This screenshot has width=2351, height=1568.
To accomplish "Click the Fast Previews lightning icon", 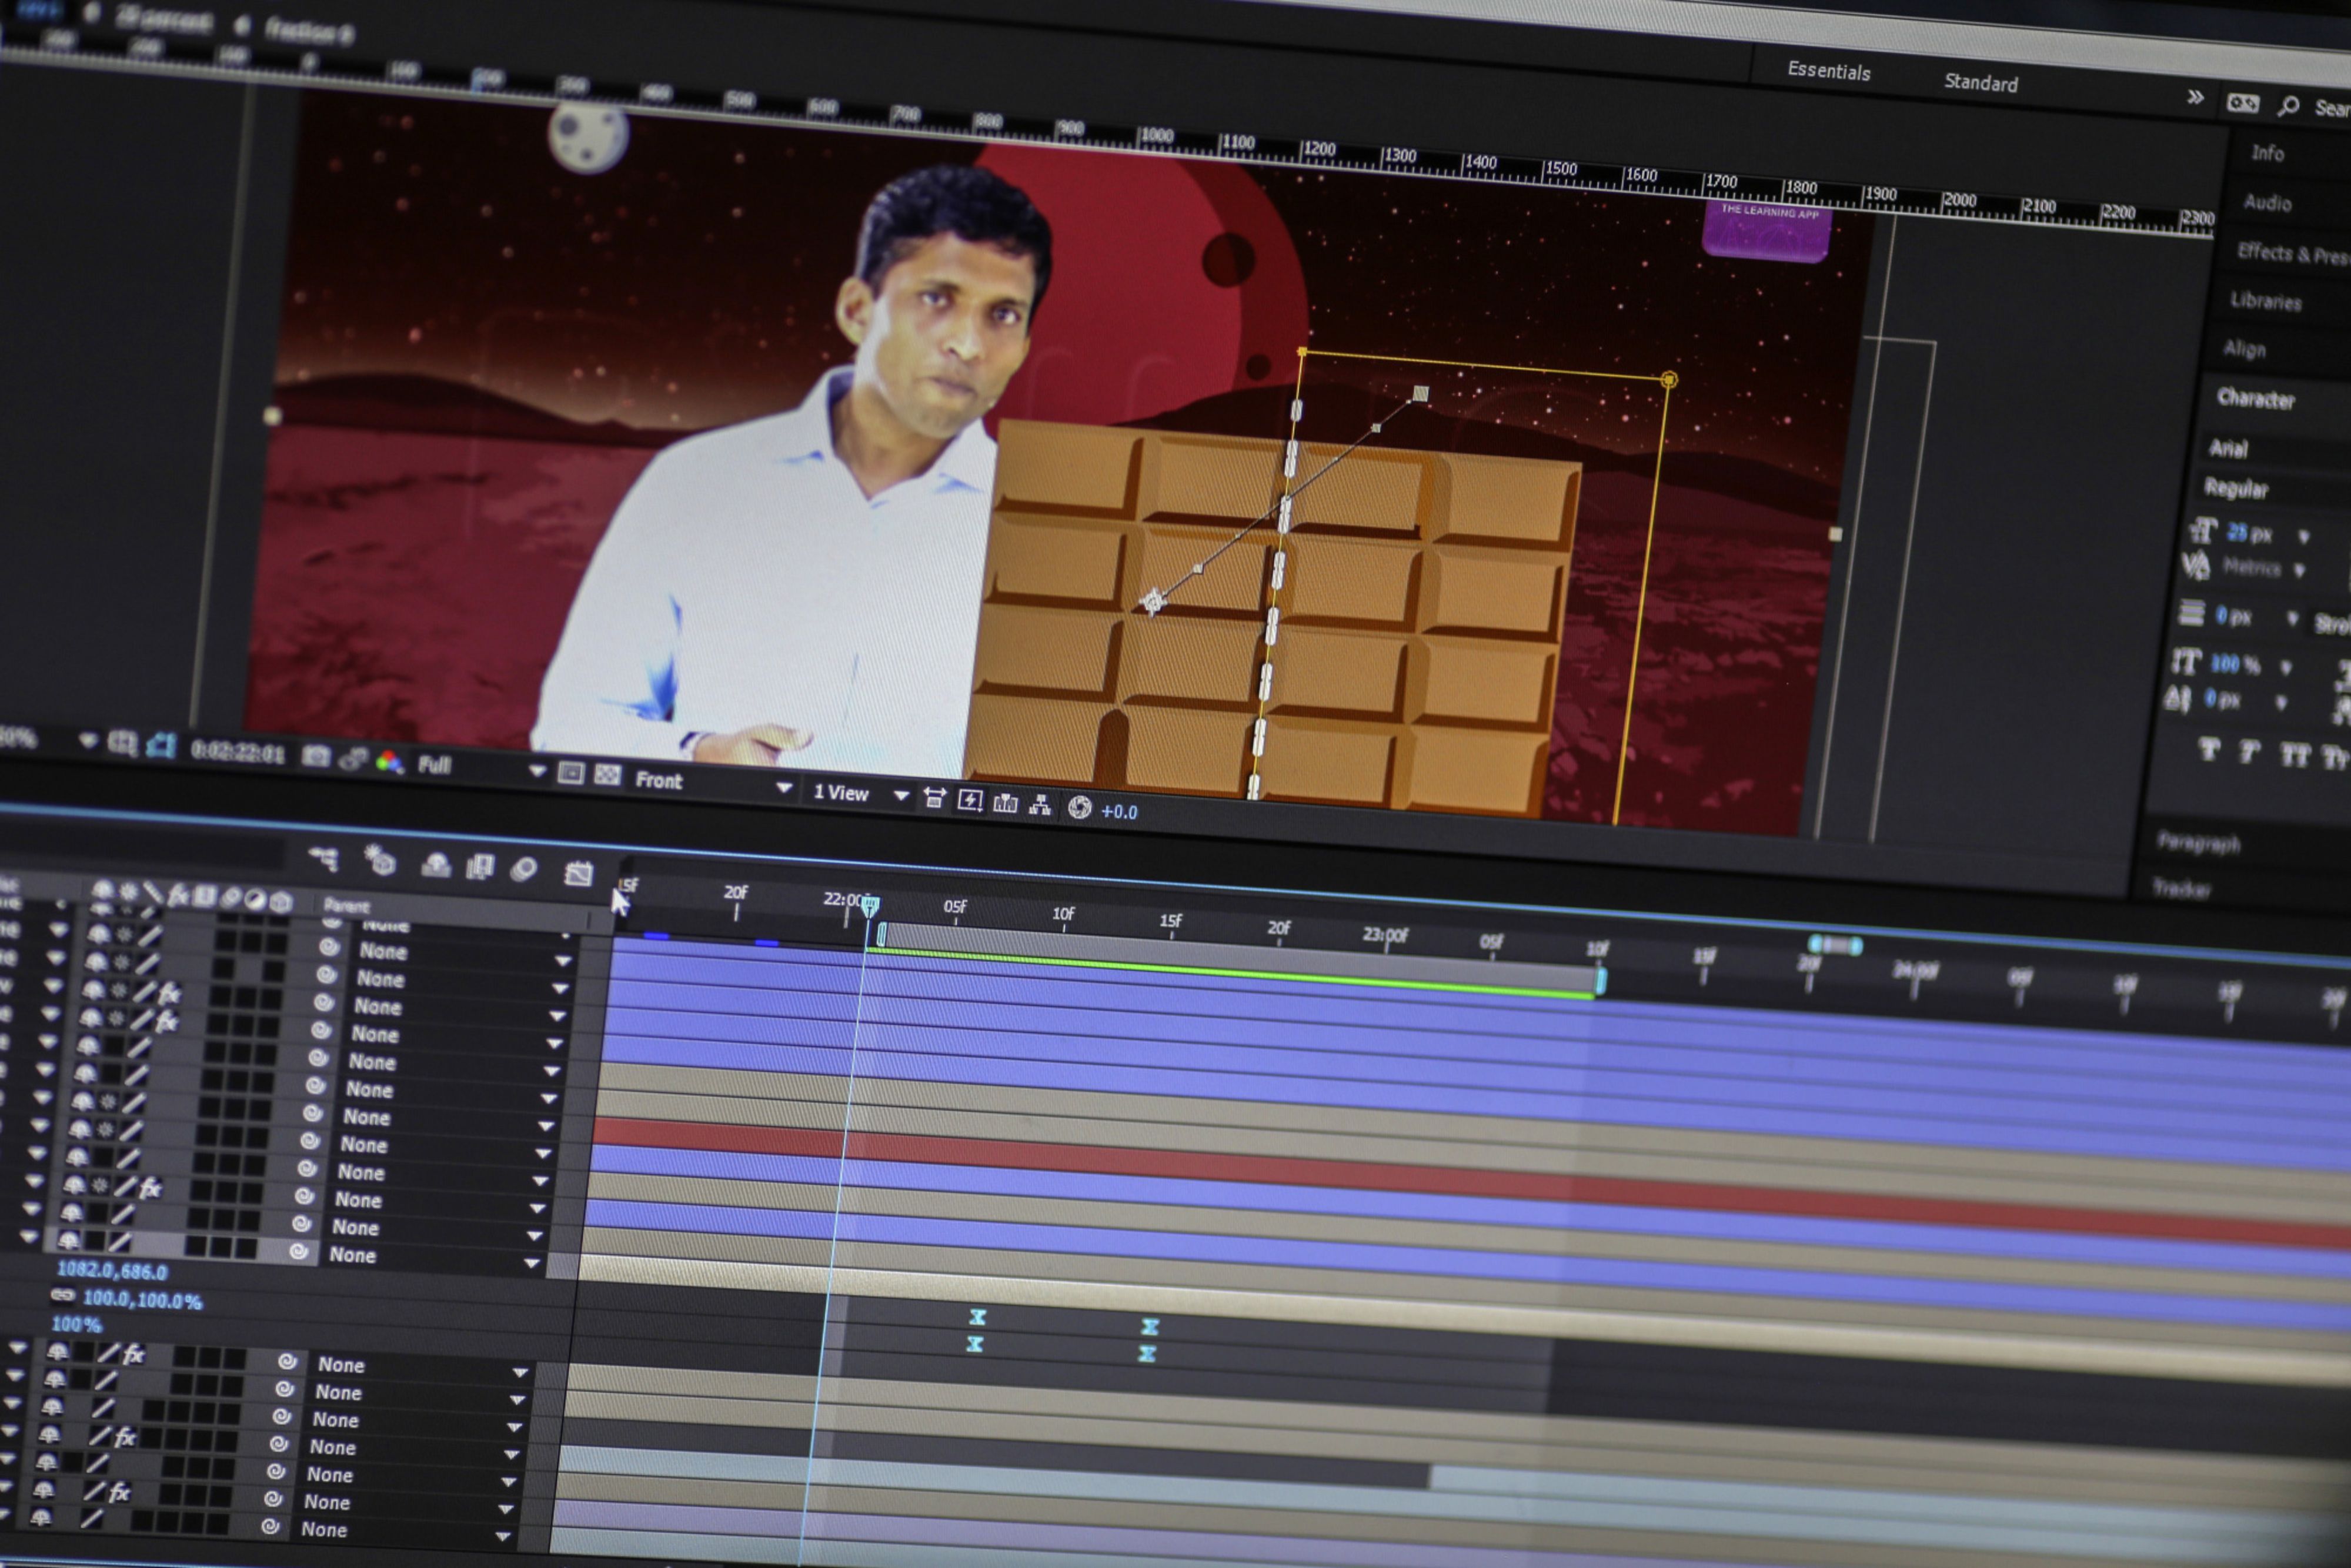I will pyautogui.click(x=969, y=800).
